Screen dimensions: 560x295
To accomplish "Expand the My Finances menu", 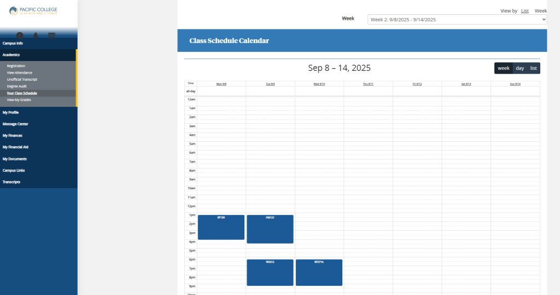I will (13, 135).
